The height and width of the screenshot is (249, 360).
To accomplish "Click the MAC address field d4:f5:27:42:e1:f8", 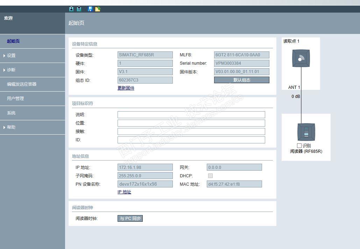I will (x=234, y=184).
